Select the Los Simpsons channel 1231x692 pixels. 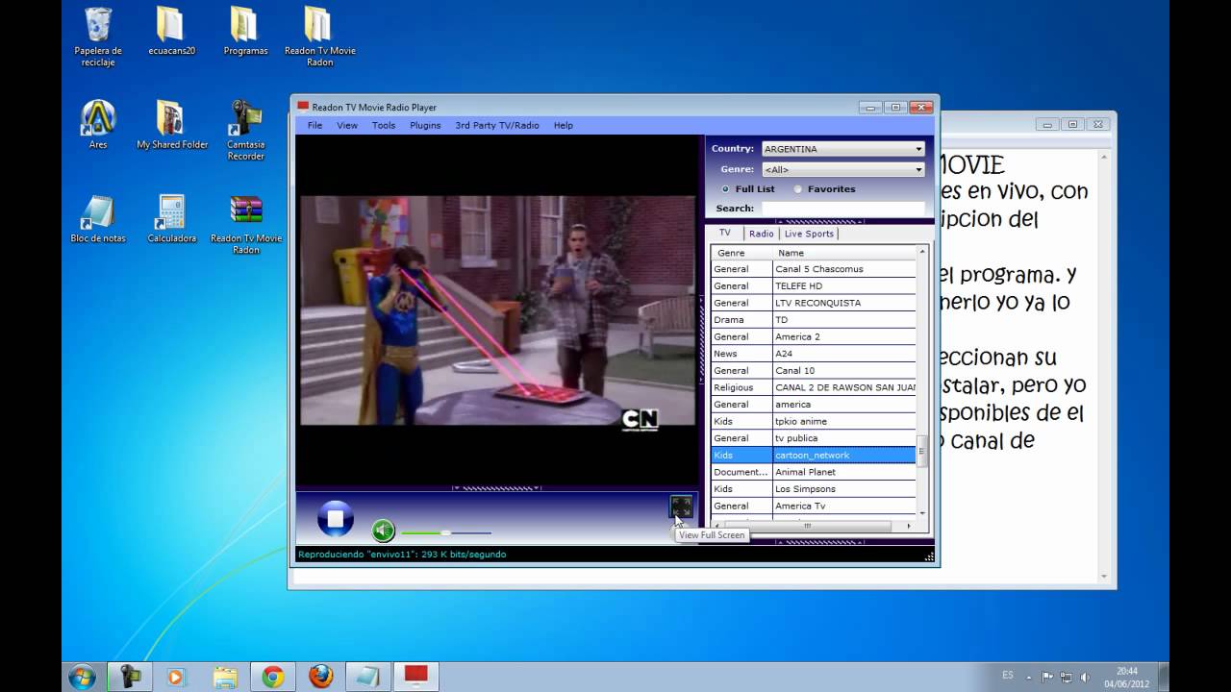pos(814,488)
